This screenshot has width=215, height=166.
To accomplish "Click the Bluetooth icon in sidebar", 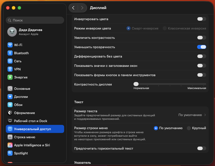I will [10, 53].
